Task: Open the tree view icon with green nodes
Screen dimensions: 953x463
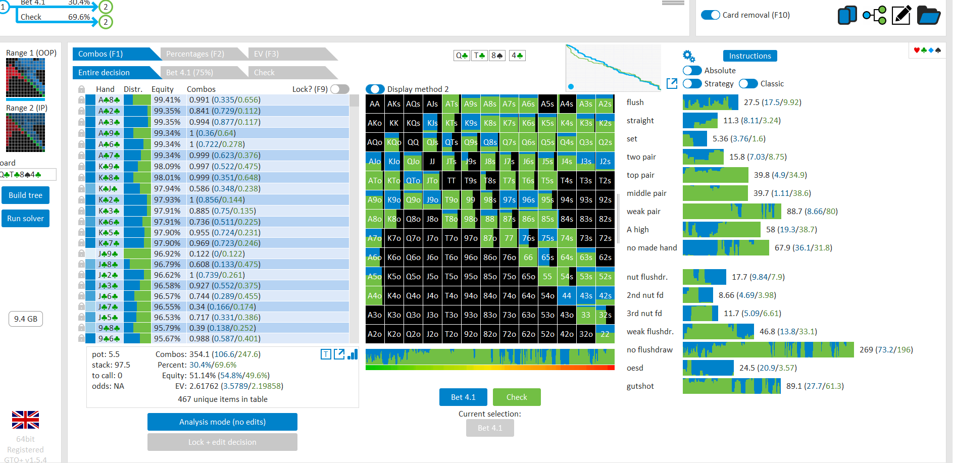Action: coord(874,15)
